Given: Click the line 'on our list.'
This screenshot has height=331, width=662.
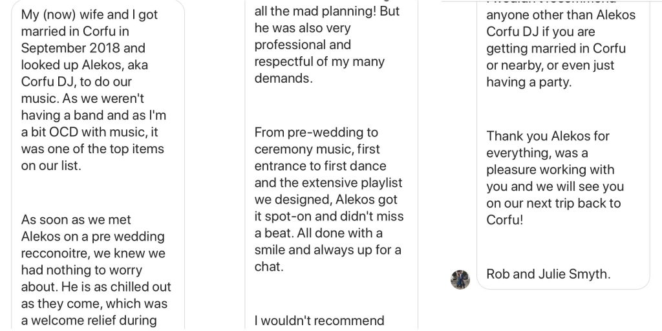Looking at the screenshot, I should 50,166.
